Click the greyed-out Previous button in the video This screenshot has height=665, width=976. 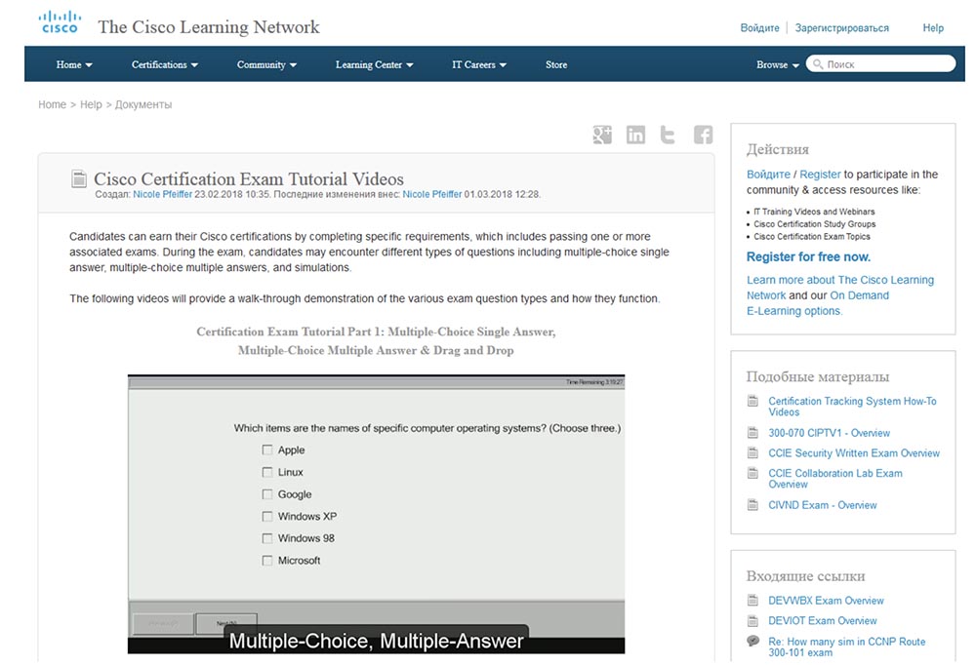(x=163, y=623)
